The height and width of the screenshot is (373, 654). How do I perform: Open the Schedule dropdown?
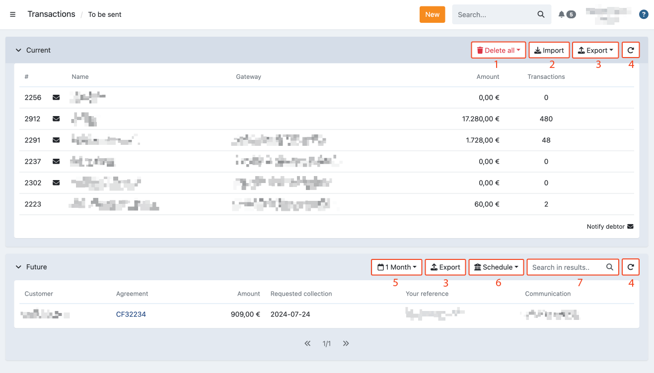(496, 267)
